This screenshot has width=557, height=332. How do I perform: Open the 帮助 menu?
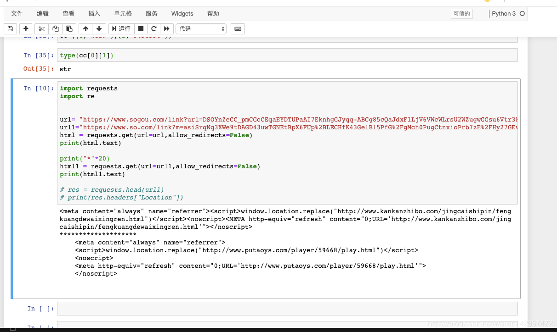tap(213, 14)
